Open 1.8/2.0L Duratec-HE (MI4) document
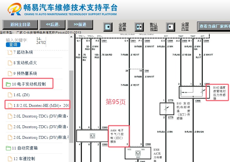 click(x=41, y=105)
